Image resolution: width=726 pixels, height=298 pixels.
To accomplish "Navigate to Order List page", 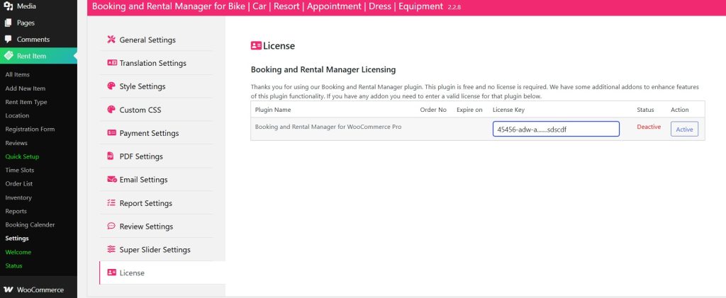I will point(19,183).
